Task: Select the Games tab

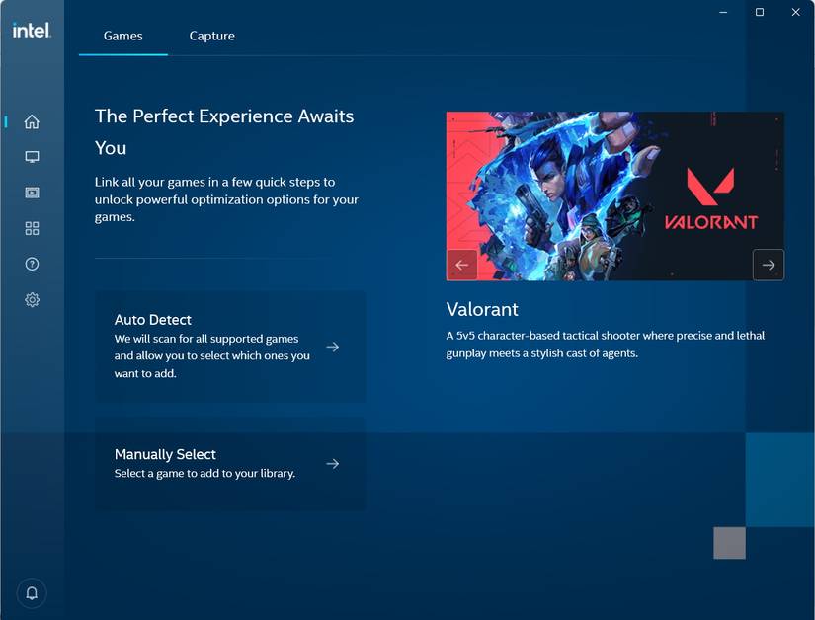Action: coord(122,35)
